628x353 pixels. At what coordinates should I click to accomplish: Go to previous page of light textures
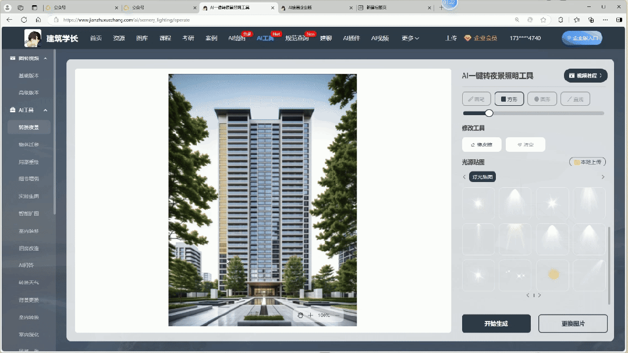click(528, 295)
